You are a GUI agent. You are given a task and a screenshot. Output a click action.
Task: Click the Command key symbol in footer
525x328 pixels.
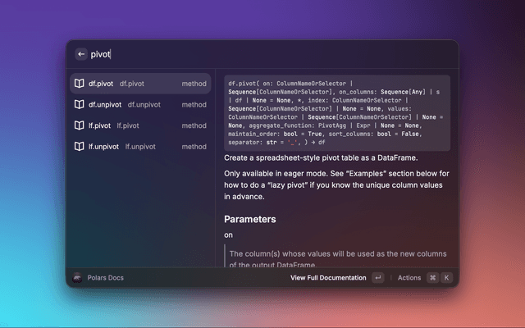point(432,278)
